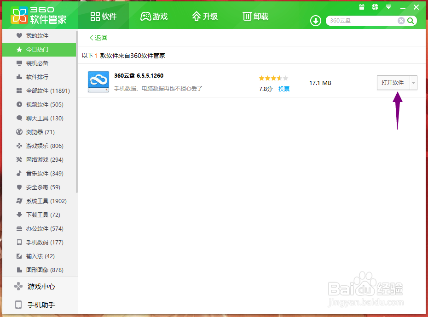Image resolution: width=428 pixels, height=317 pixels.
Task: Select 我的软件 in sidebar
Action: tap(39, 36)
